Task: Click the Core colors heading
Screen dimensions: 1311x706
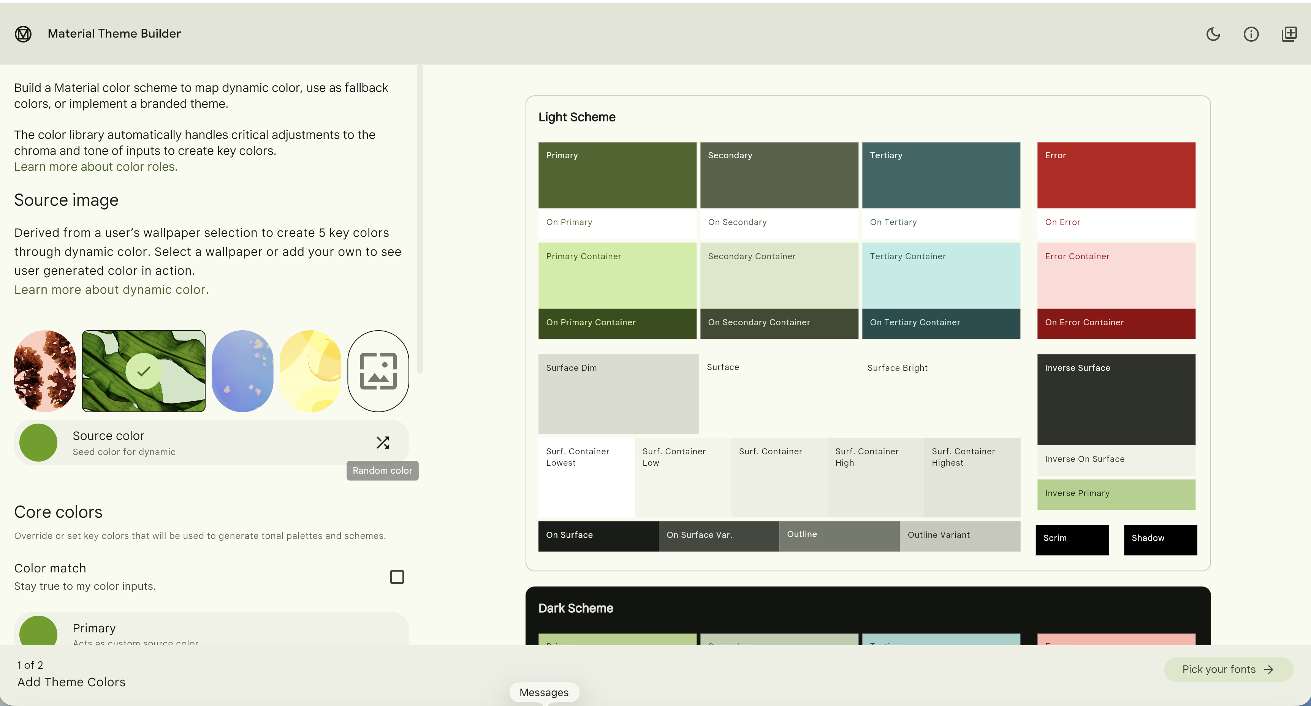Action: coord(58,512)
